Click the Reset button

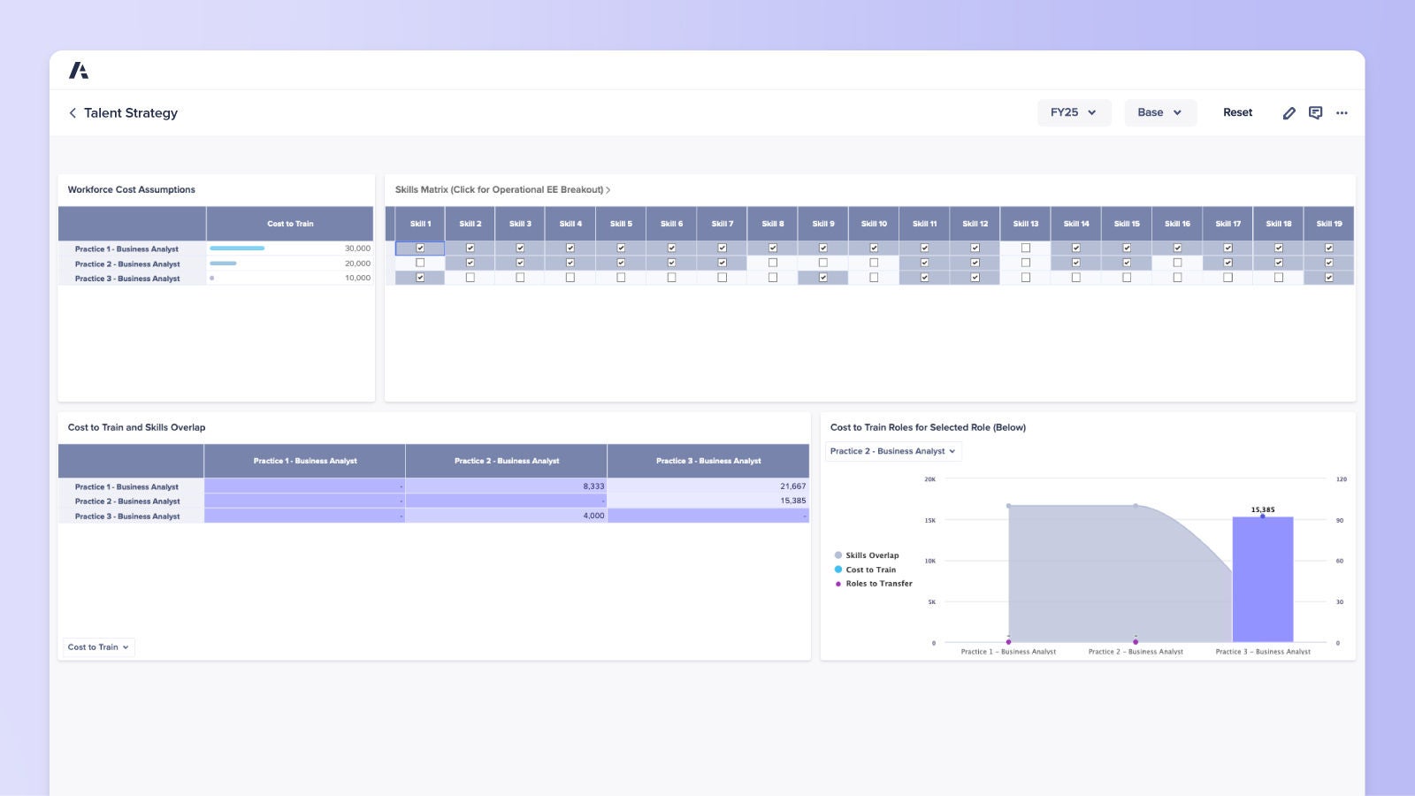1237,112
